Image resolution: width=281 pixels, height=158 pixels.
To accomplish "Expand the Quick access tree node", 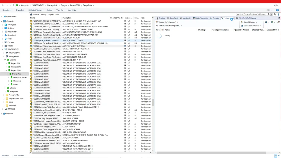I will [2, 17].
